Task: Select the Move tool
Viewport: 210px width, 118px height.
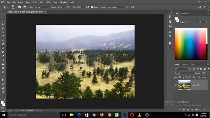Action: click(x=3, y=16)
